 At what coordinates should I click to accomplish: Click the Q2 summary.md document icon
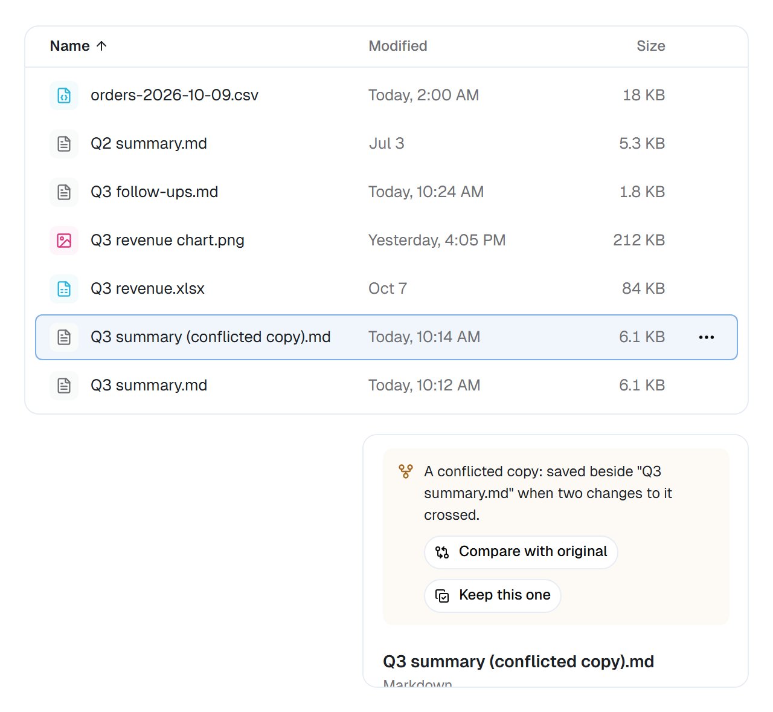tap(64, 144)
